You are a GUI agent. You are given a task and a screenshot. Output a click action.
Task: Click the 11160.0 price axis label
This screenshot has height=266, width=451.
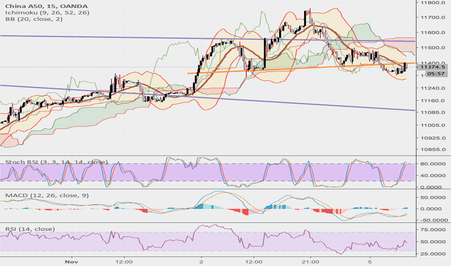[x=433, y=101]
